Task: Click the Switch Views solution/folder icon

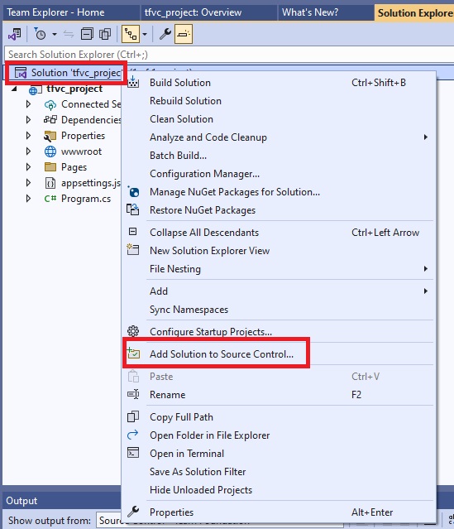Action: pos(15,34)
